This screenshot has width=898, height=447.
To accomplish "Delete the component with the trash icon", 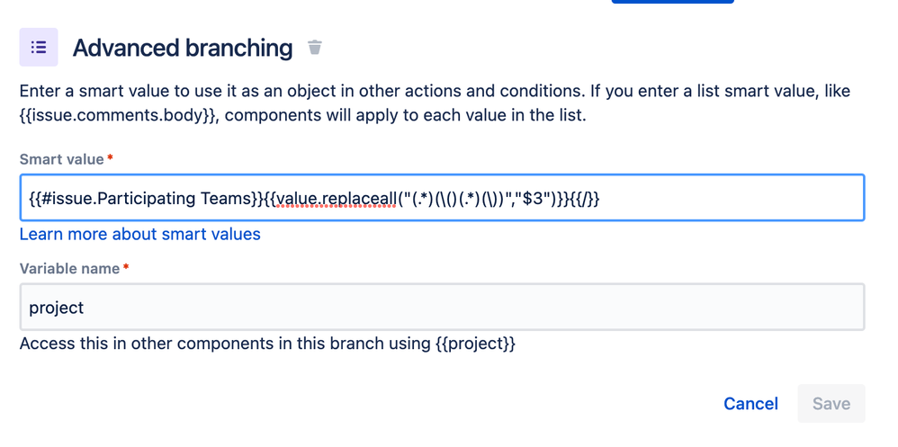I will tap(314, 47).
